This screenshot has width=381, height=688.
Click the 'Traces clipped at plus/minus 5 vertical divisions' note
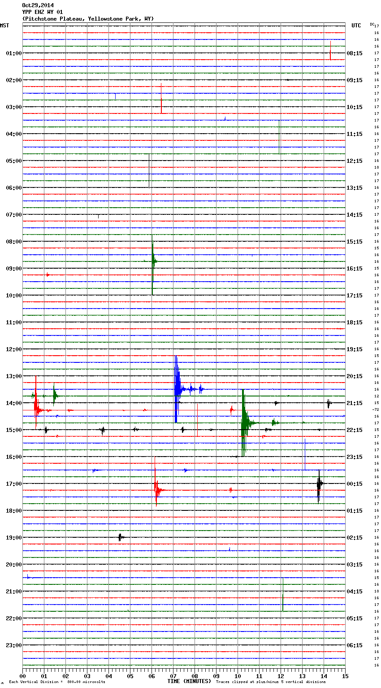[x=271, y=682]
